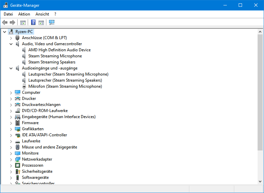Screen dimensions: 264x193
Task: Select Mäuse und andere Zeigegeräte
Action: [x=49, y=147]
